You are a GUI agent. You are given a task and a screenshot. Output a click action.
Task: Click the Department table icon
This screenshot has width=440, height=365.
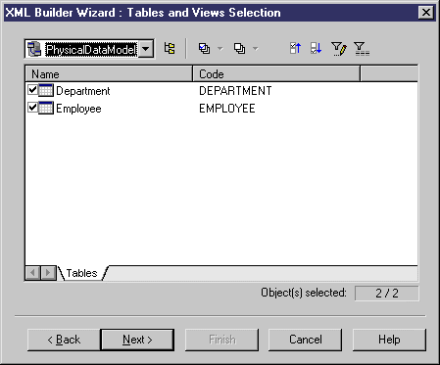click(46, 90)
